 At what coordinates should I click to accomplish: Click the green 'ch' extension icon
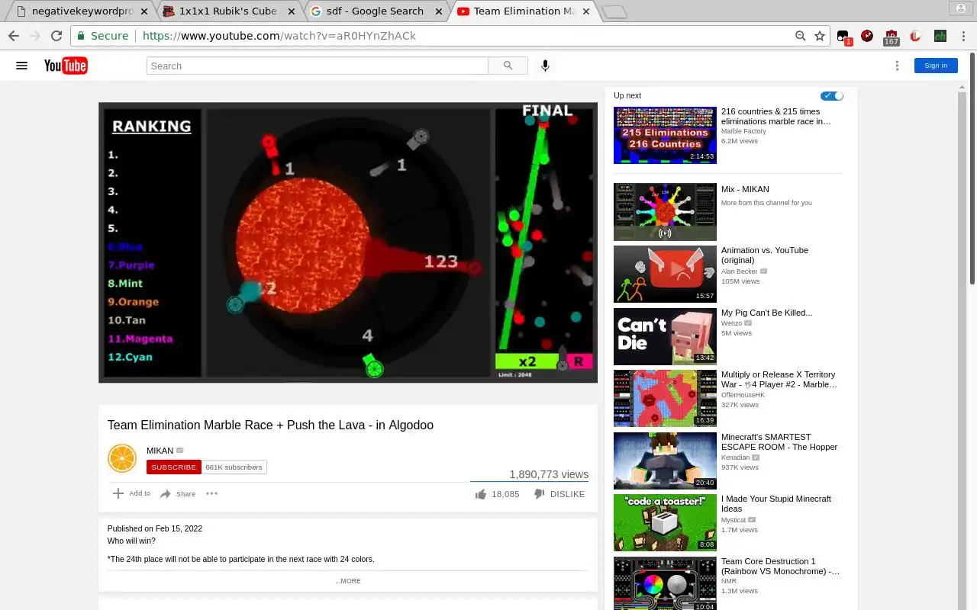pos(940,36)
